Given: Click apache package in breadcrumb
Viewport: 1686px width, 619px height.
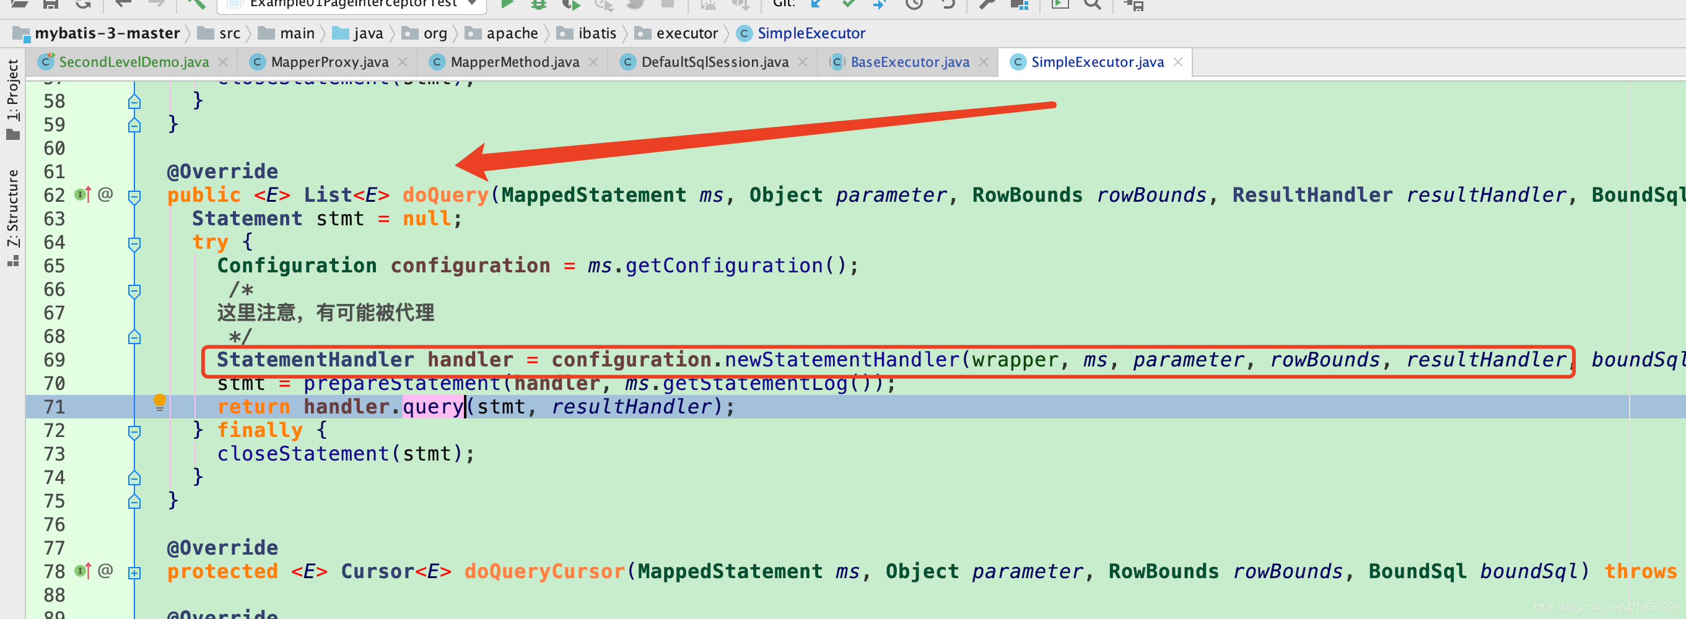Looking at the screenshot, I should [501, 33].
